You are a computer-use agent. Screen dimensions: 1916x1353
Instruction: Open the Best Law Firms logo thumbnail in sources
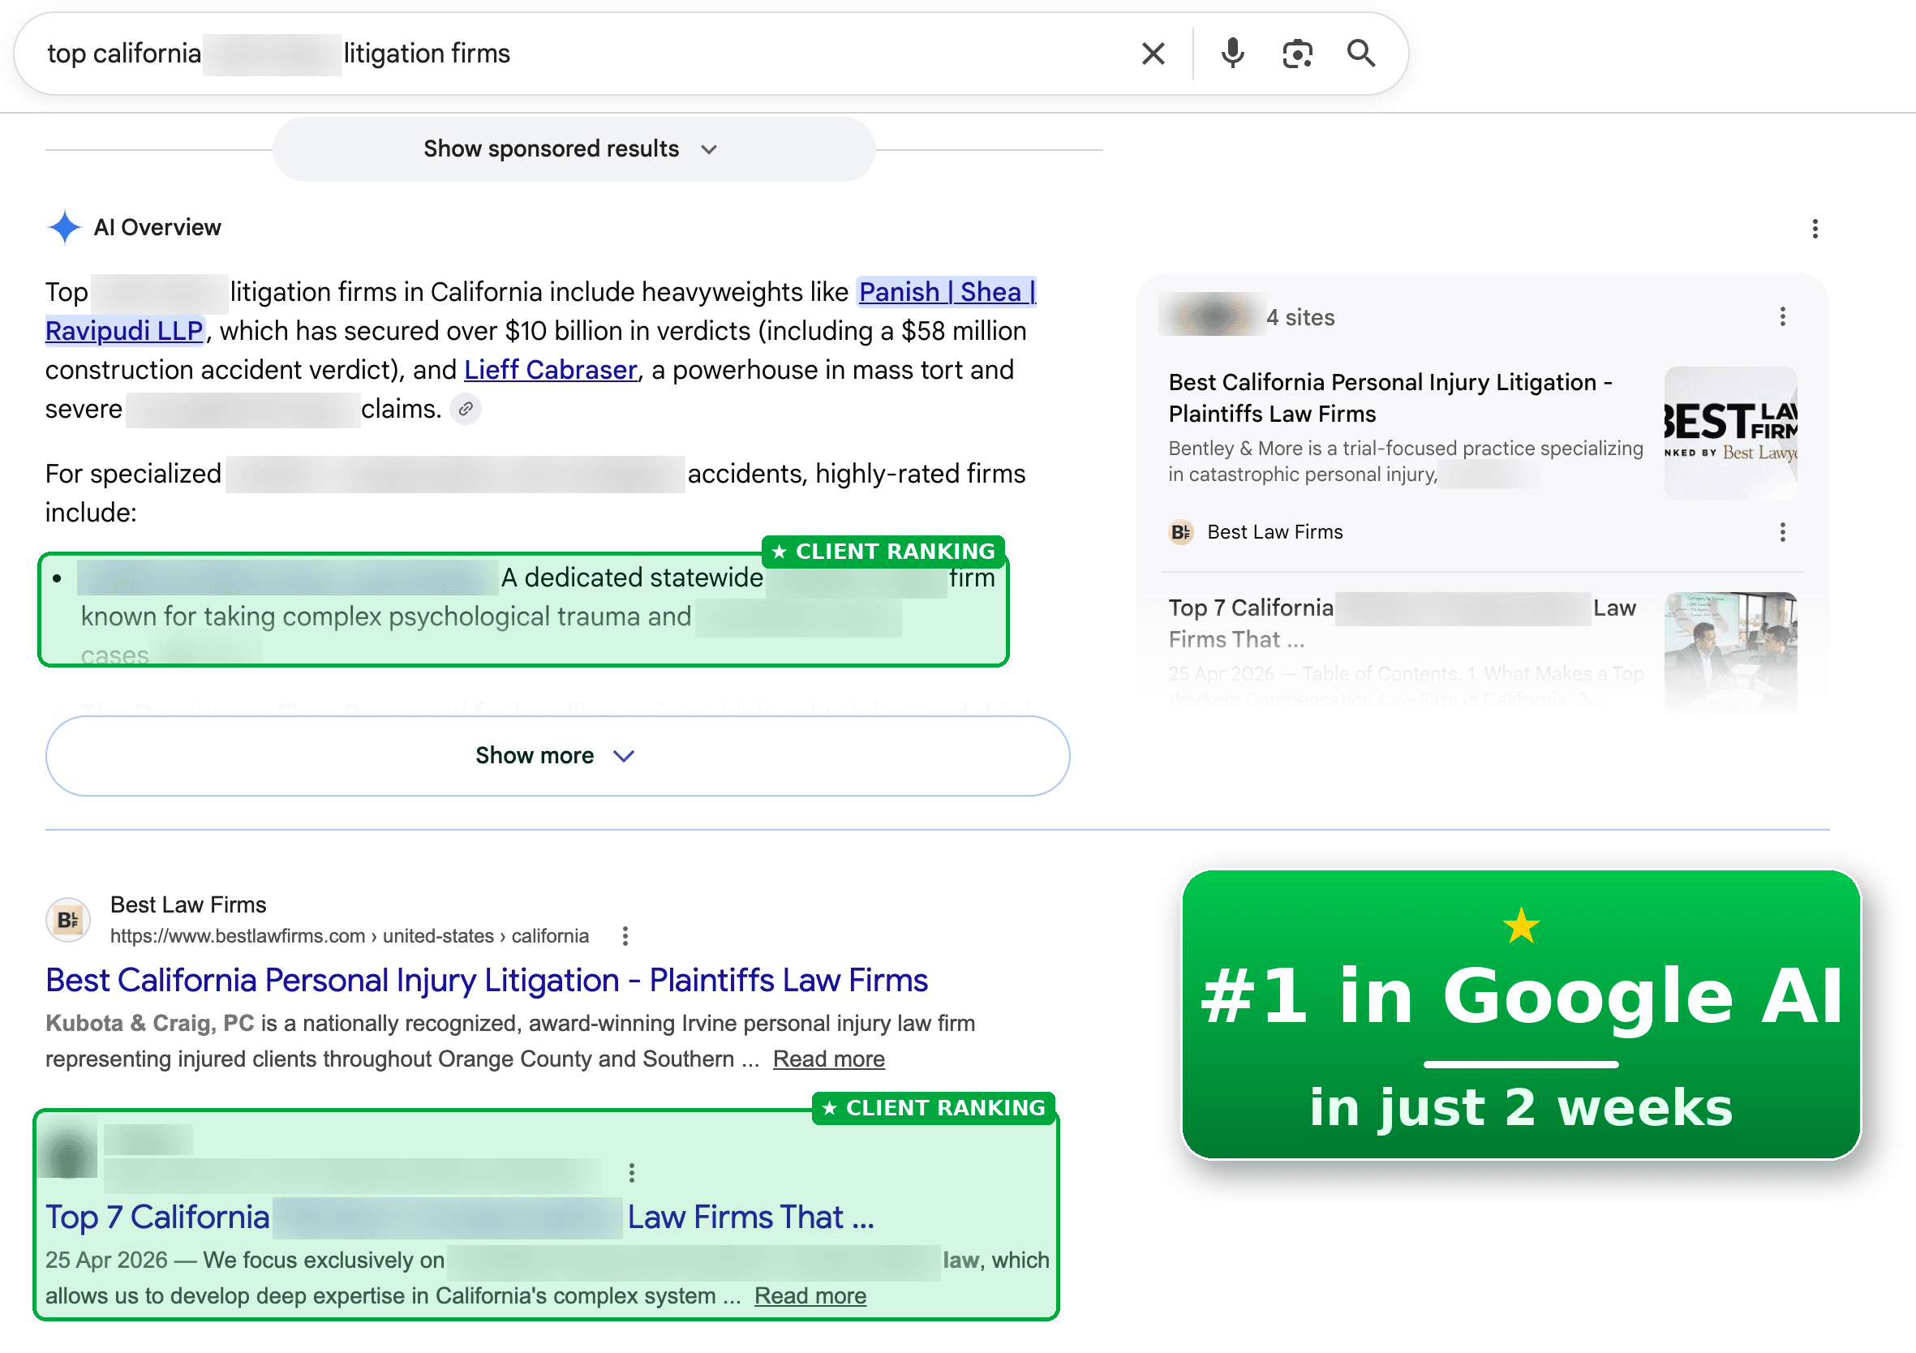1730,433
